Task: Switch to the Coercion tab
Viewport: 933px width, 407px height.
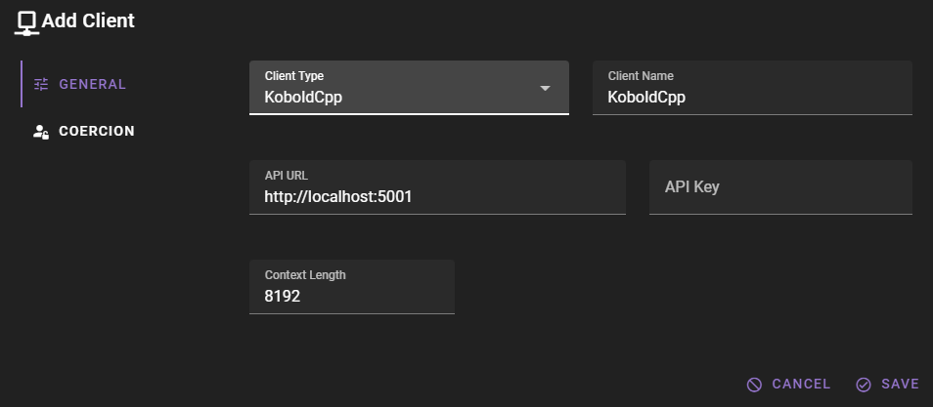Action: 96,131
